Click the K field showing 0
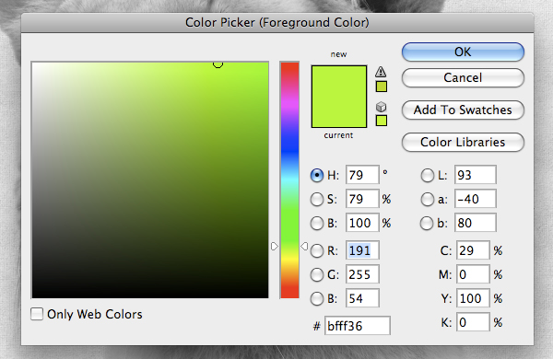Image resolution: width=553 pixels, height=359 pixels. 473,322
